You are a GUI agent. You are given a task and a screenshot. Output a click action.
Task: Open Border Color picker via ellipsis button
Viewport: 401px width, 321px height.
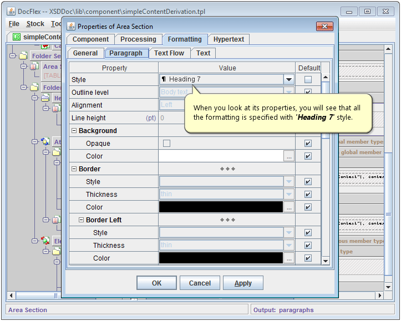288,207
